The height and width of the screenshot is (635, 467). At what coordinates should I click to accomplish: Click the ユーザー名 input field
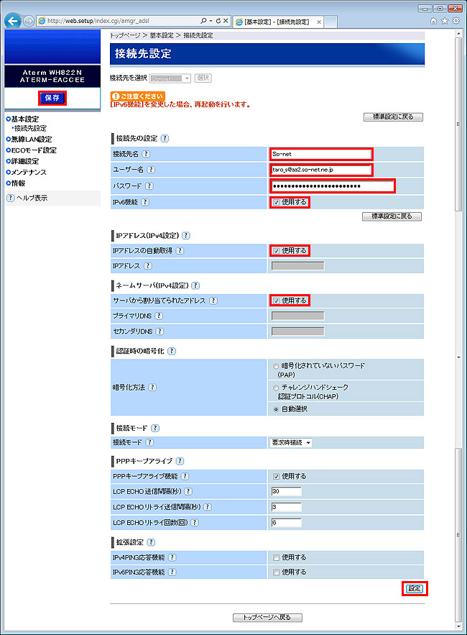click(321, 170)
